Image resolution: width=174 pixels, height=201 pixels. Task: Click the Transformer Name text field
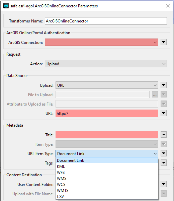[x=106, y=21]
